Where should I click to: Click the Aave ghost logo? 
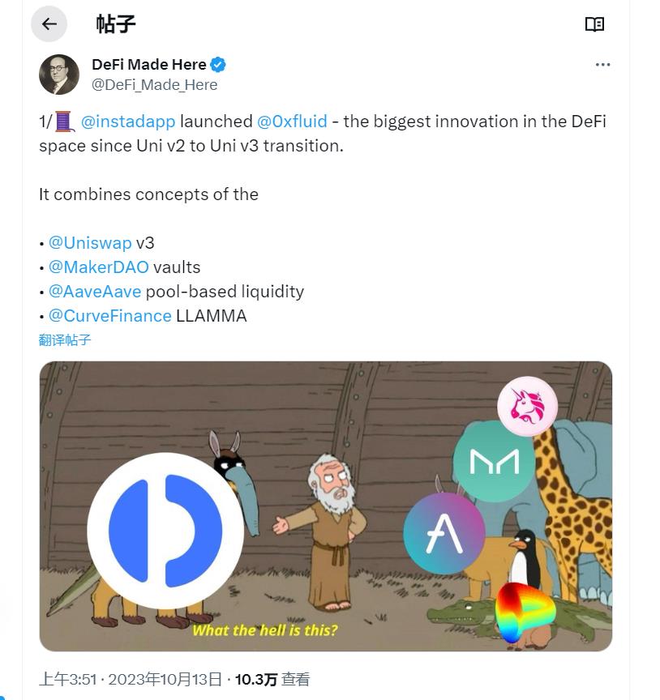point(444,533)
